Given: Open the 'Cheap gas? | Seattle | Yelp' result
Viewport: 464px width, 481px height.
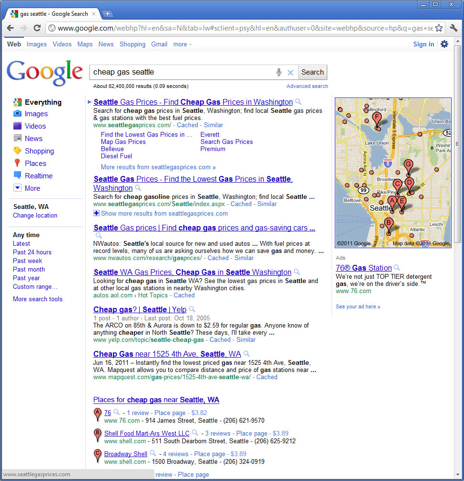Looking at the screenshot, I should 140,309.
